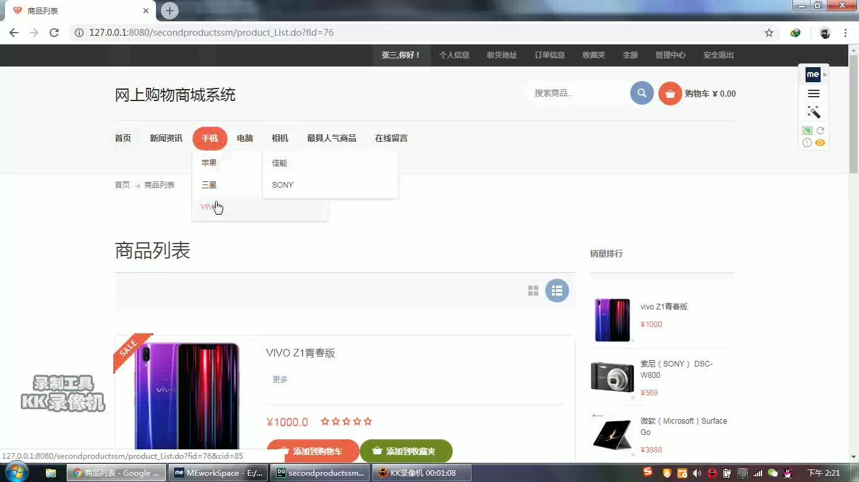Expand floating panel with small arrow beside 'me'
This screenshot has height=482, width=859.
[825, 74]
